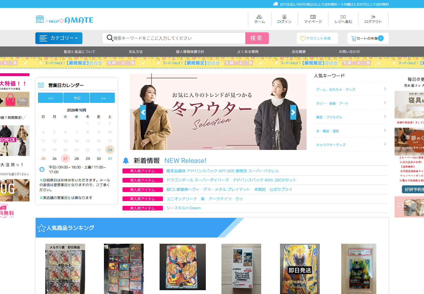The height and width of the screenshot is (294, 424).
Task: Open ユニオンアリーナ 紫 アークナイツ link
Action: pyautogui.click(x=205, y=199)
